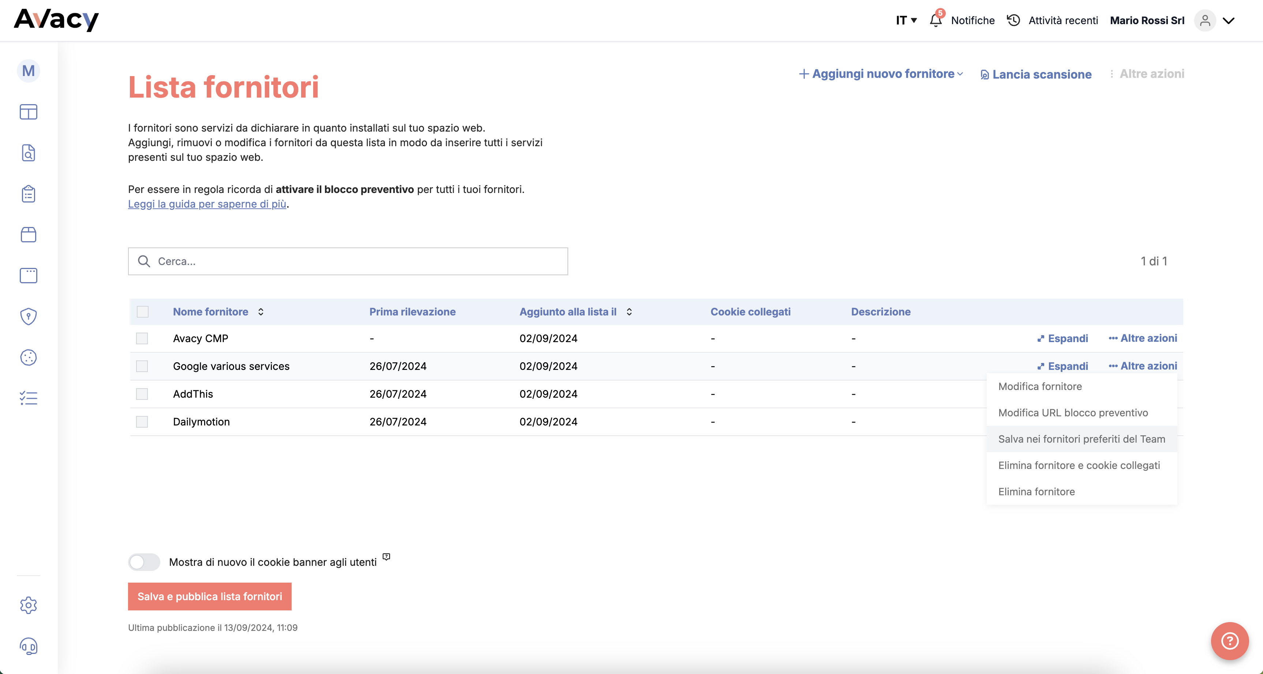Open the top Altre azioni menu
Viewport: 1263px width, 674px height.
[x=1147, y=73]
